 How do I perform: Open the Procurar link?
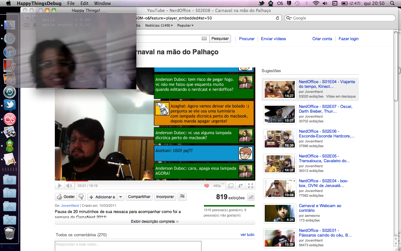coord(247,39)
